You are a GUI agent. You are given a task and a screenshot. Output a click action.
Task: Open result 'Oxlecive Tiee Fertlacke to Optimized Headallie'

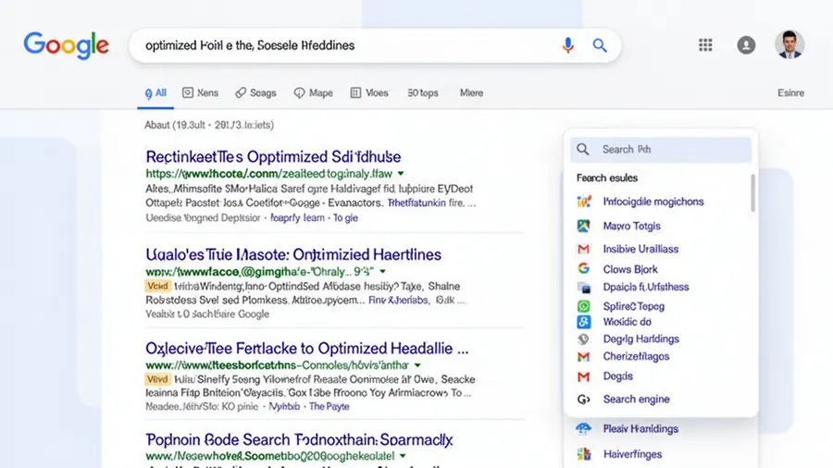(x=307, y=349)
